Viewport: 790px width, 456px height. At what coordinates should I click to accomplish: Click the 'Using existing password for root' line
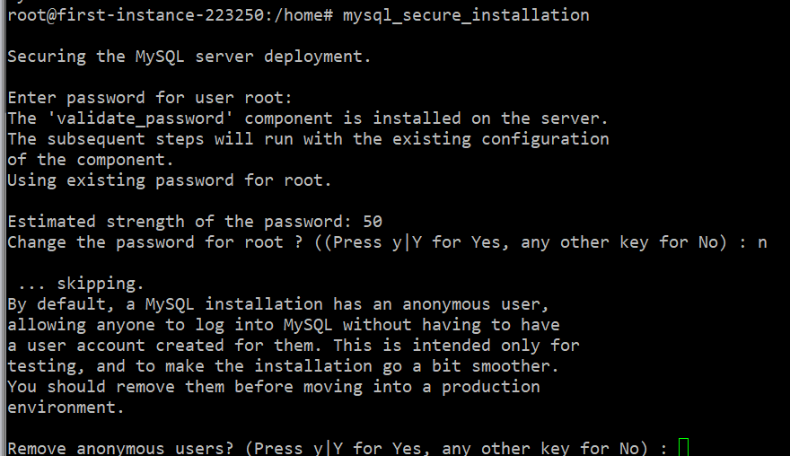170,180
